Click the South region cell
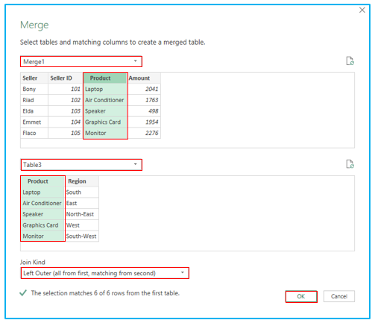 point(82,192)
